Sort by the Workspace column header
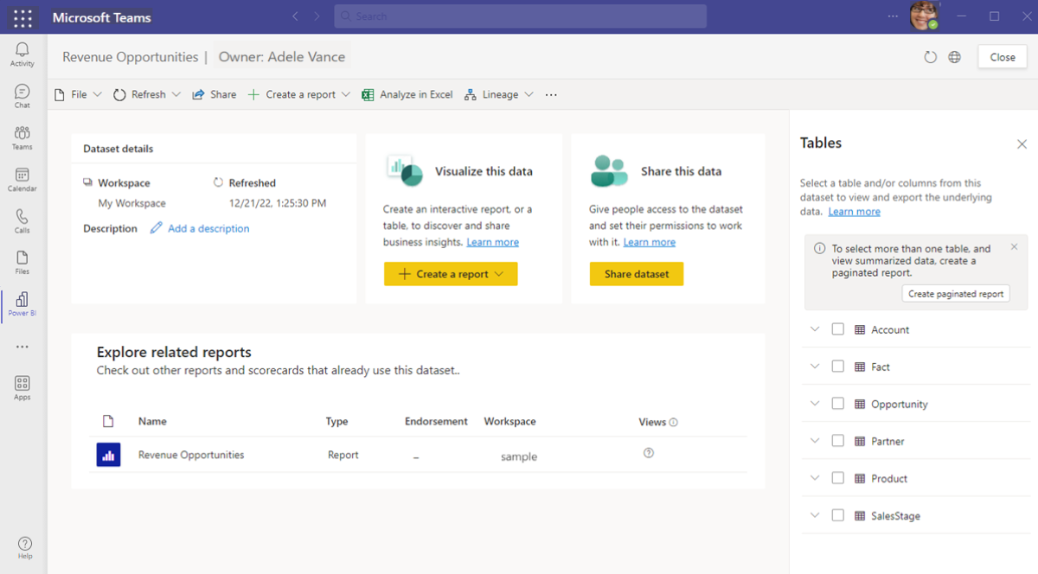Viewport: 1038px width, 574px height. pos(509,422)
